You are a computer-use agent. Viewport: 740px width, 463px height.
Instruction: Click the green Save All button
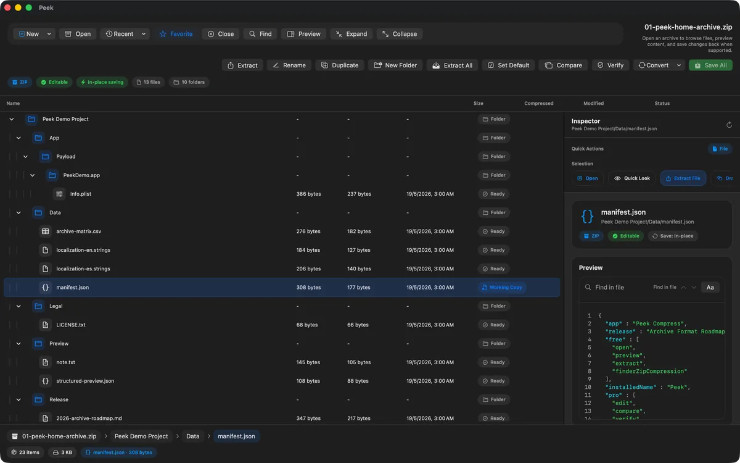(x=710, y=65)
